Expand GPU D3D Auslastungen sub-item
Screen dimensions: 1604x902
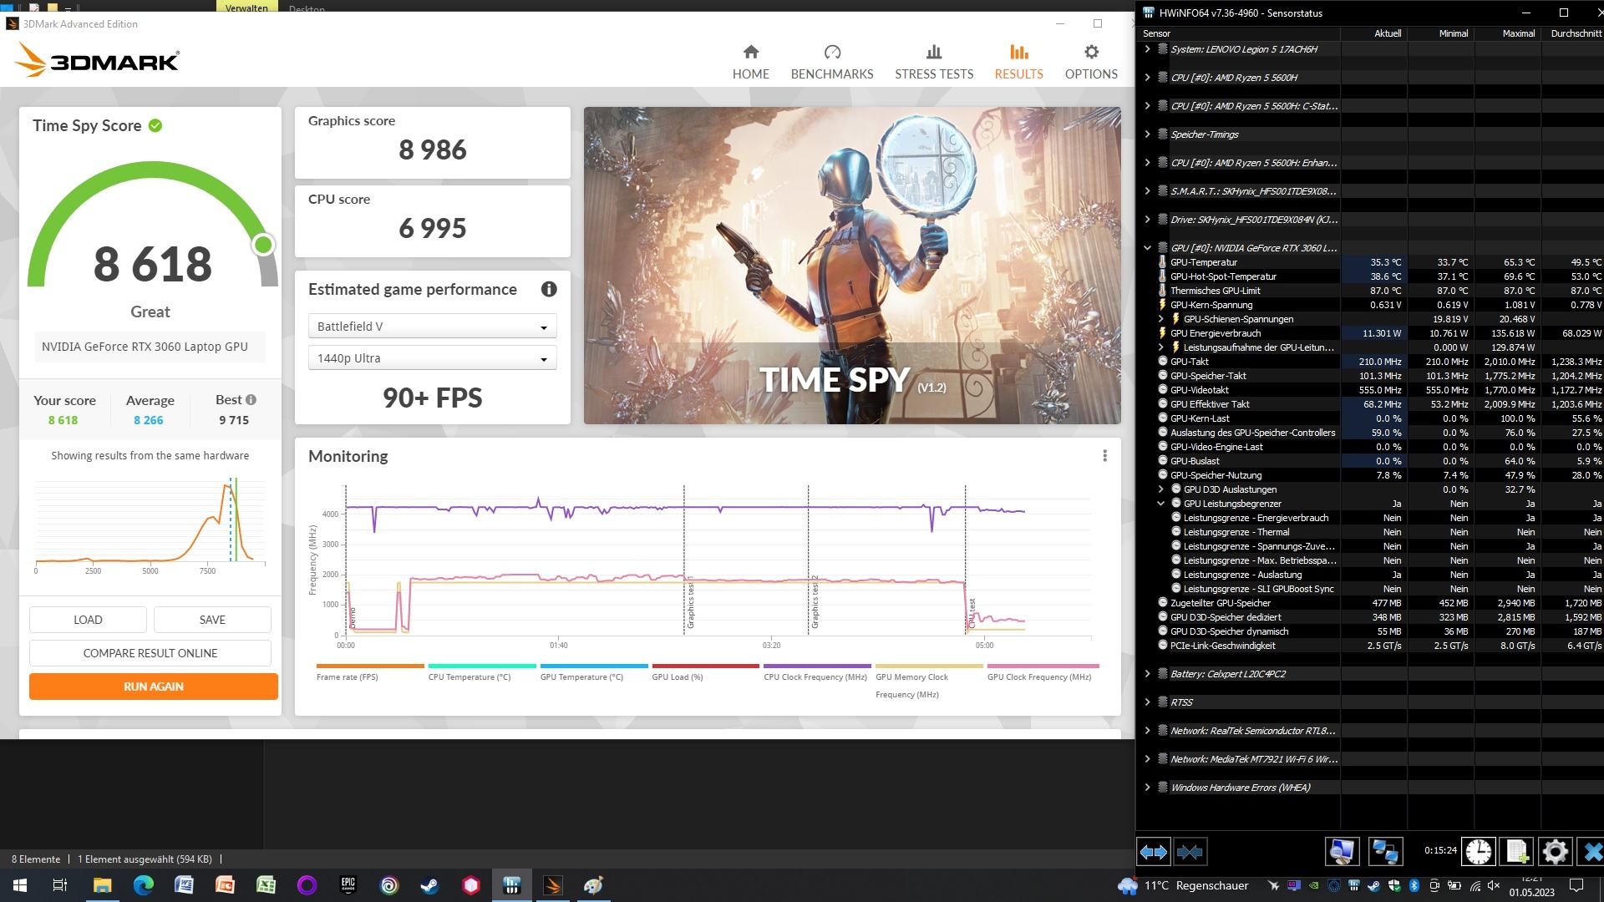pos(1160,489)
